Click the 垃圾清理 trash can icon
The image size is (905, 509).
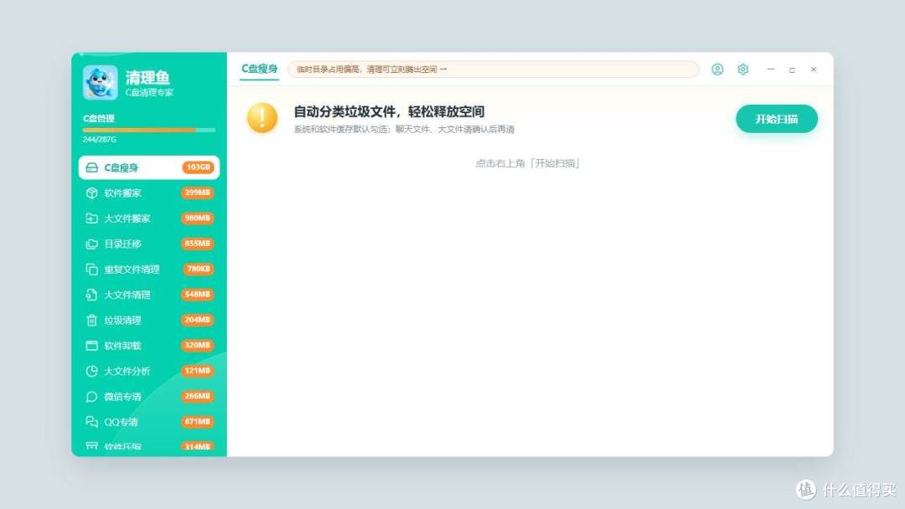[92, 320]
